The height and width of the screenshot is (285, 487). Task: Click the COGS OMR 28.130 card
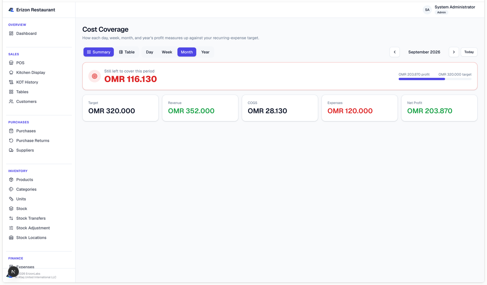(x=280, y=108)
